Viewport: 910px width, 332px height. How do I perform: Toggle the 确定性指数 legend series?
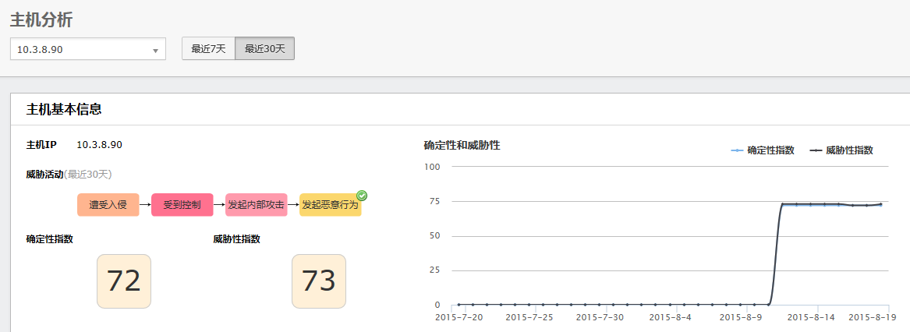tap(763, 150)
